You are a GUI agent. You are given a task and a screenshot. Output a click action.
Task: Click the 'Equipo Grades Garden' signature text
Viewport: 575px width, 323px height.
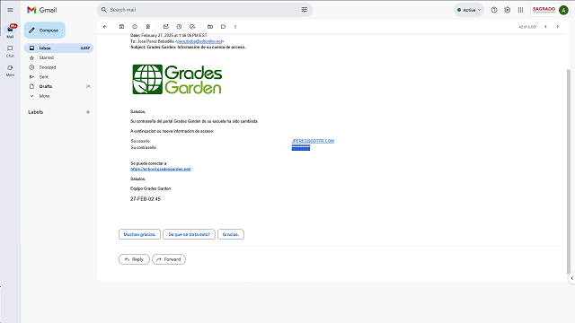point(150,188)
